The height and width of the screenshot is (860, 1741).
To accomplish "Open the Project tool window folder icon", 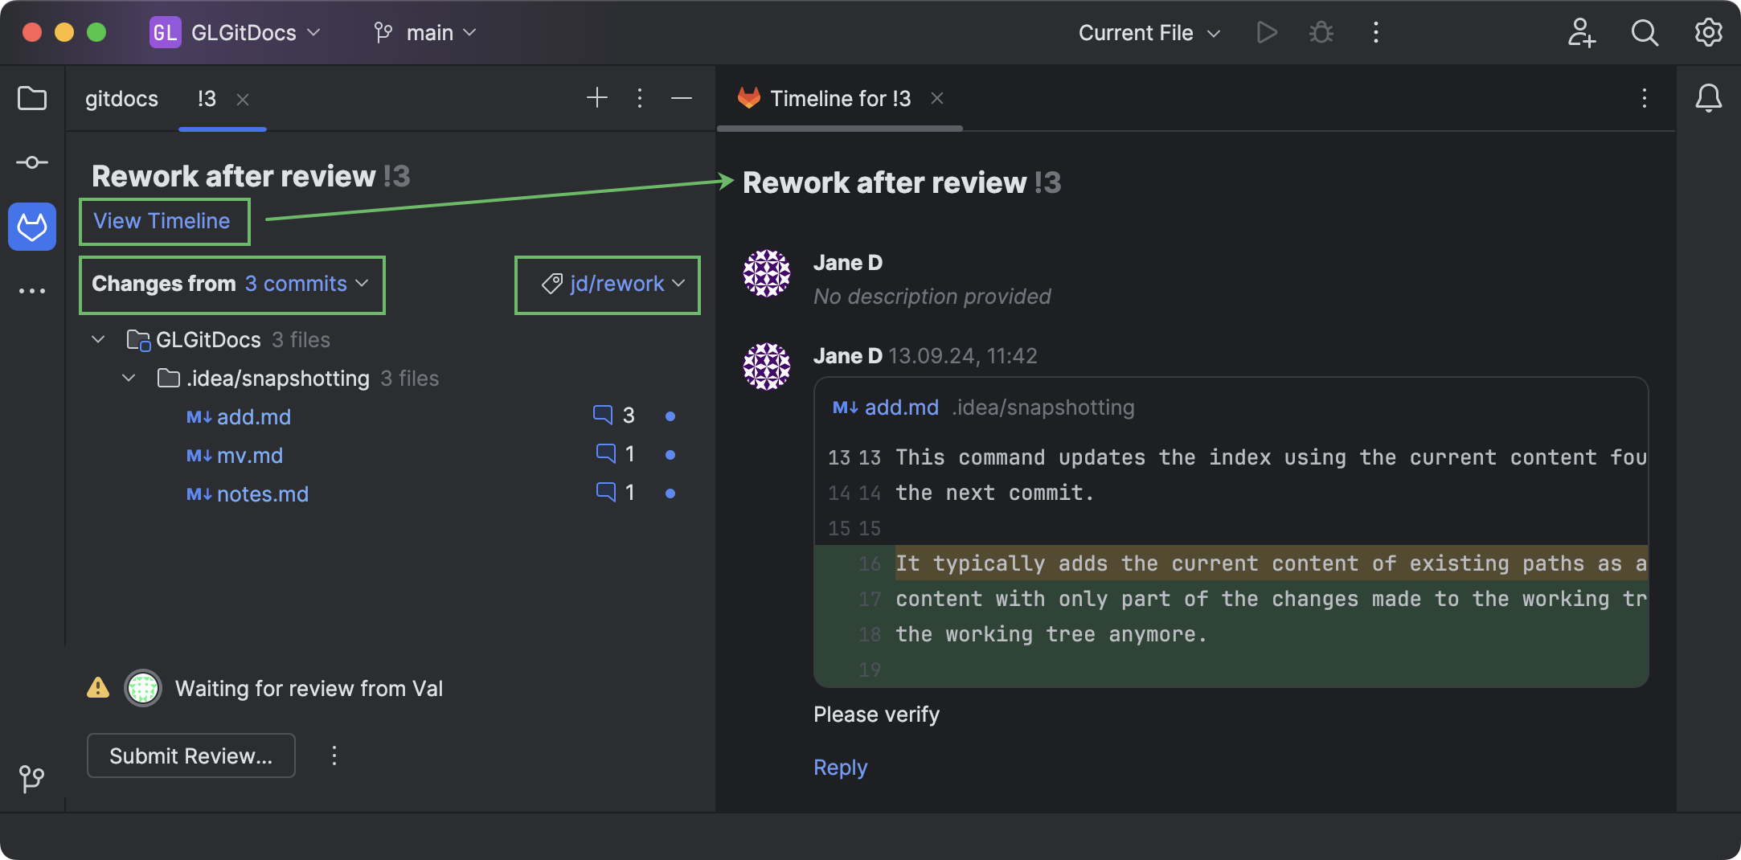I will [x=31, y=98].
